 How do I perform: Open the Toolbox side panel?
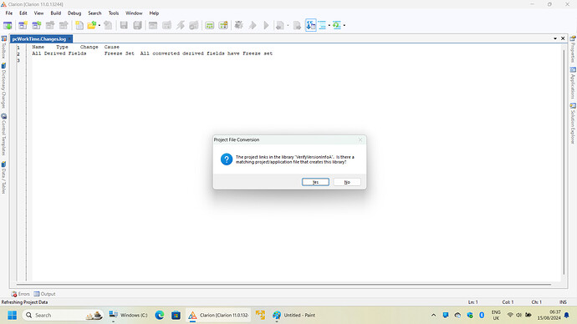3,47
